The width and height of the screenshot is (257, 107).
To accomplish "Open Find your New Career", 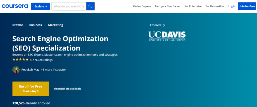I will [x=168, y=6].
